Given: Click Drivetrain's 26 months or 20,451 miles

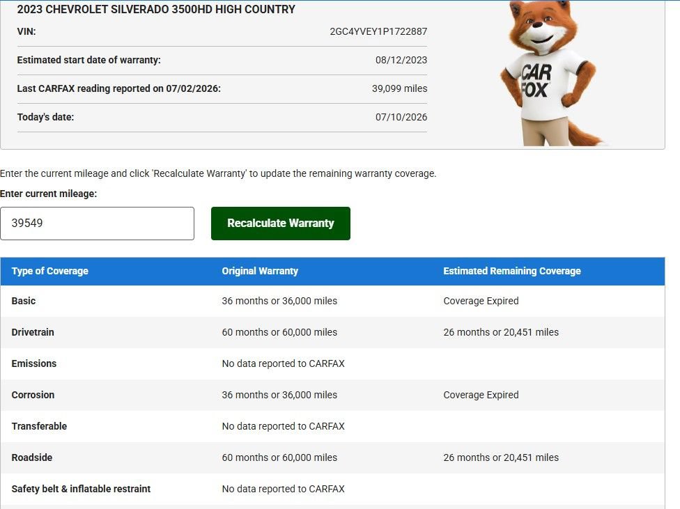Looking at the screenshot, I should 501,332.
